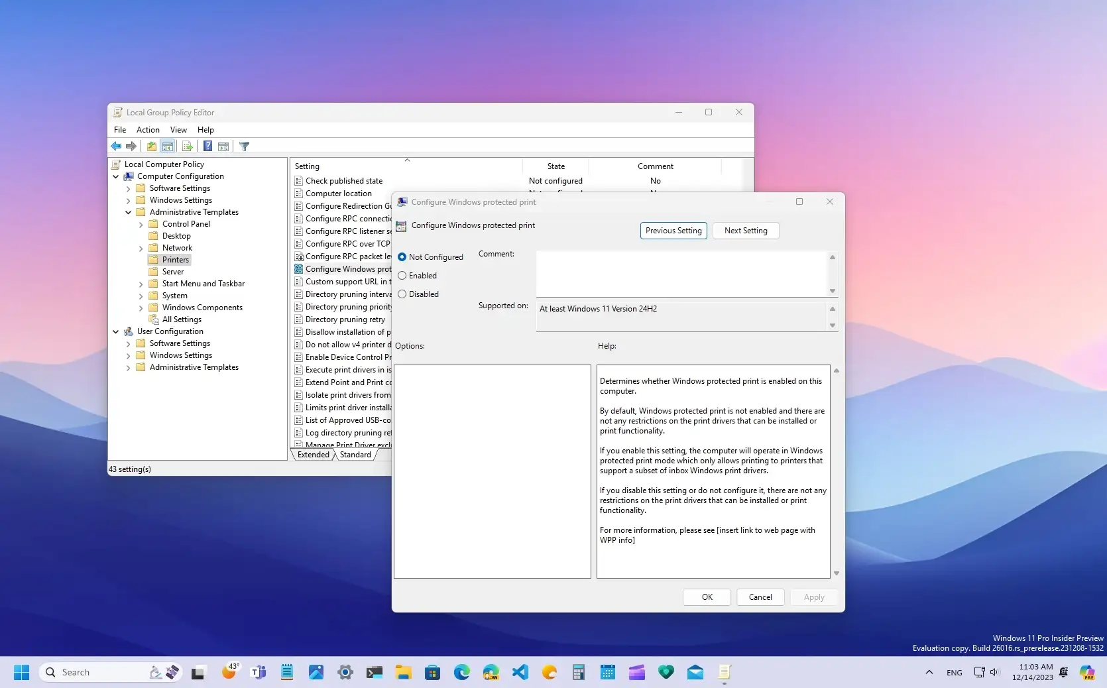This screenshot has width=1107, height=688.
Task: Select the Disabled radio button
Action: 403,294
